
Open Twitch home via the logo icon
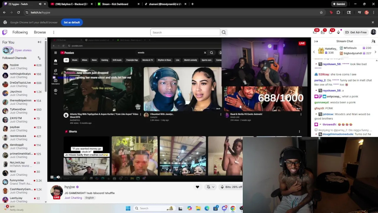[5, 32]
